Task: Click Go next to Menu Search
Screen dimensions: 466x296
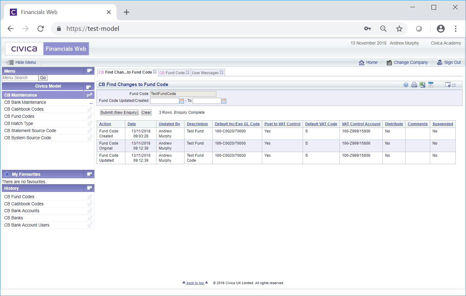Action: 43,78
